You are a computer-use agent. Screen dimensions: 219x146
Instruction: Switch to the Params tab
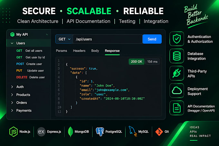pos(62,51)
